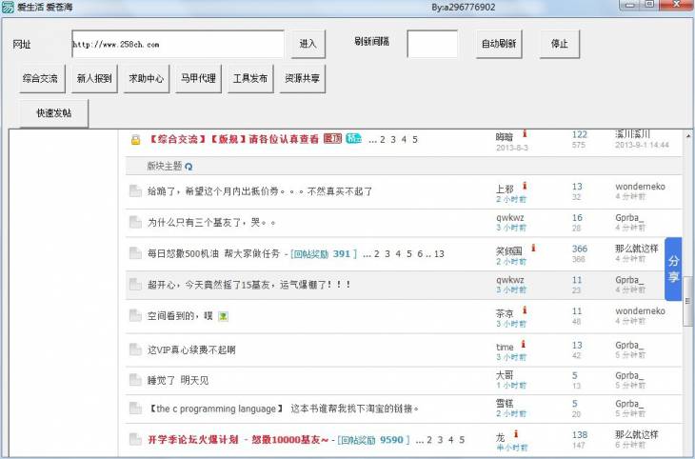Image resolution: width=695 pixels, height=459 pixels.
Task: Click the application icon in title bar
Action: pos(8,7)
